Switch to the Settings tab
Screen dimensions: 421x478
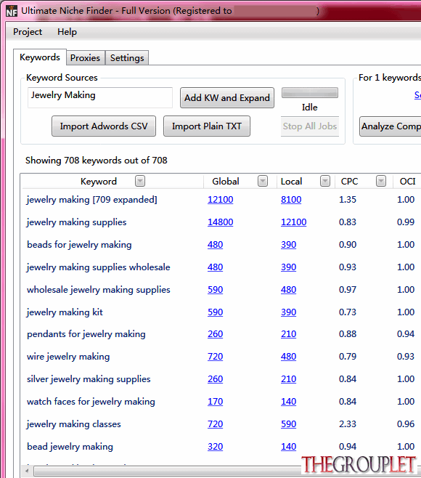click(x=127, y=58)
